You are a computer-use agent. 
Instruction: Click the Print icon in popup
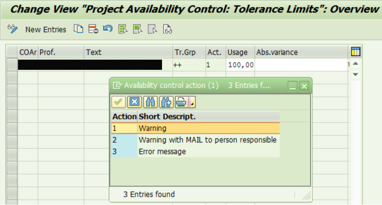[182, 102]
